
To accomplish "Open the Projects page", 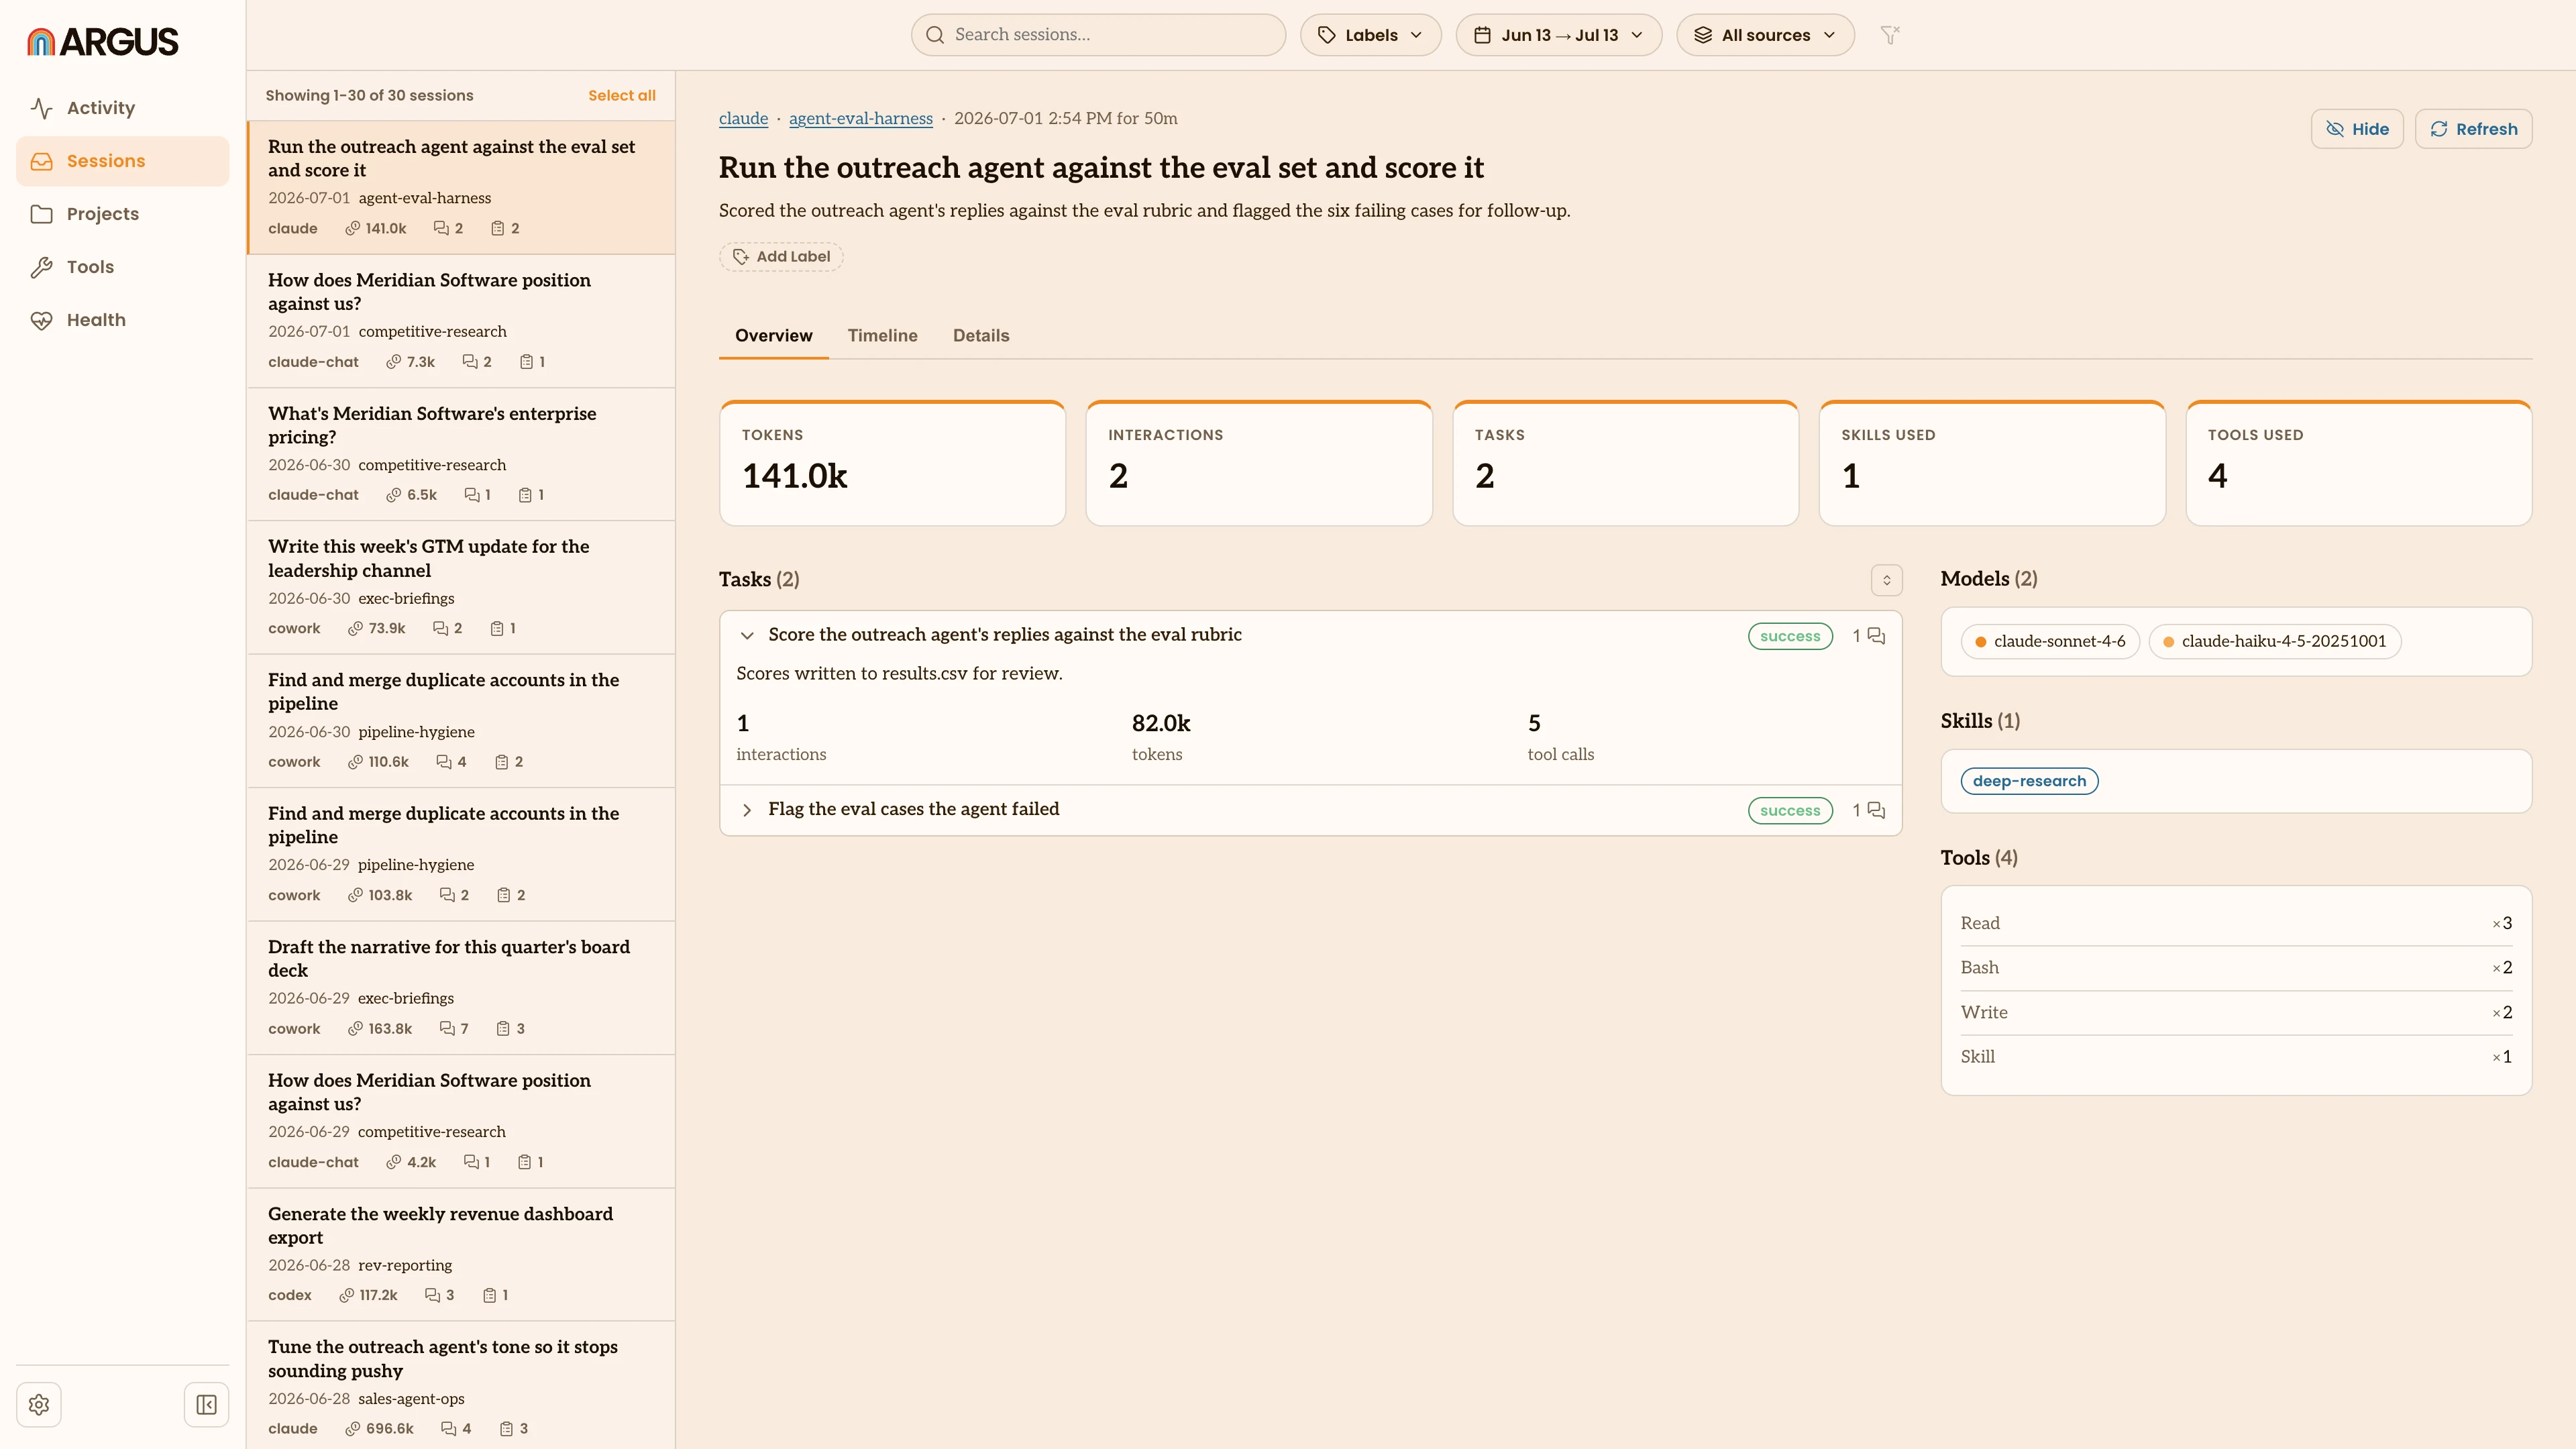I will [x=122, y=214].
